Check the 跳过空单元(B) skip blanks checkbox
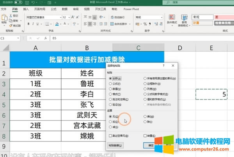The image size is (234, 157). tap(111, 136)
